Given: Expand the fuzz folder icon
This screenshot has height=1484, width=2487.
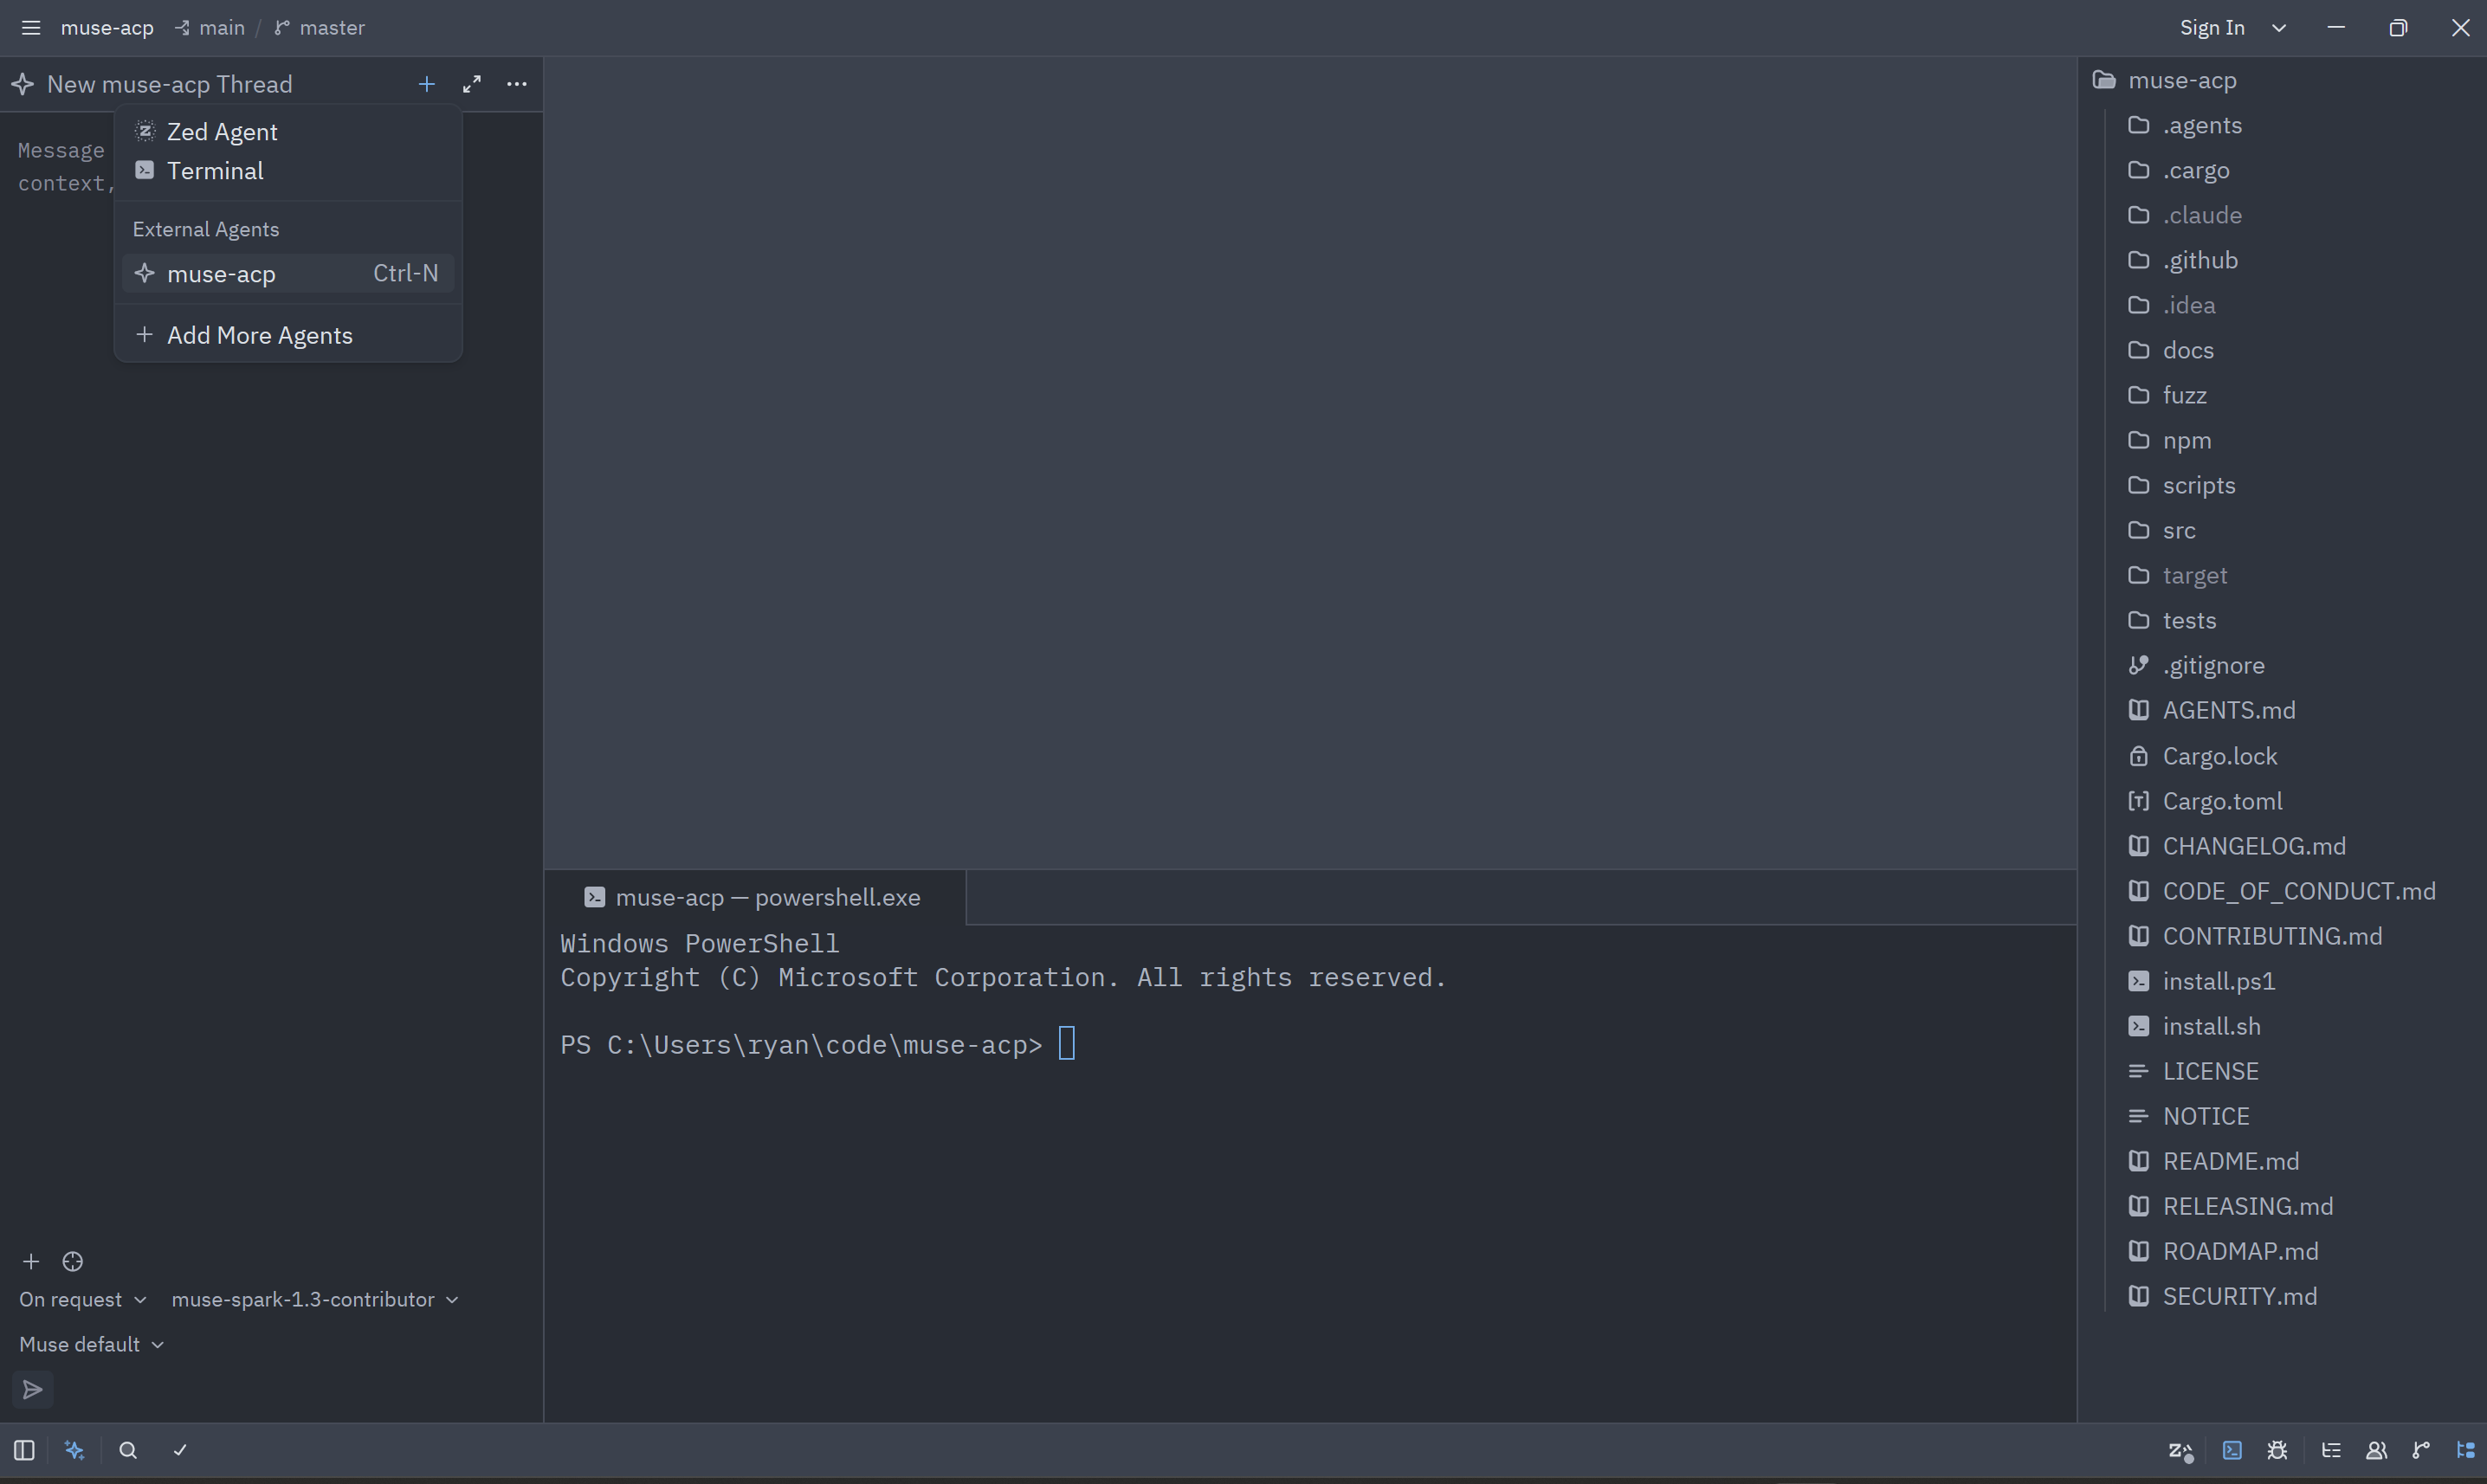Looking at the screenshot, I should 2139,395.
